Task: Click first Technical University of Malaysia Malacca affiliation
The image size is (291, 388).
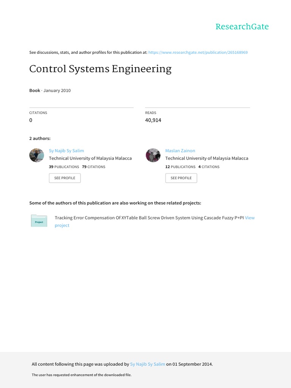Action: click(90, 158)
